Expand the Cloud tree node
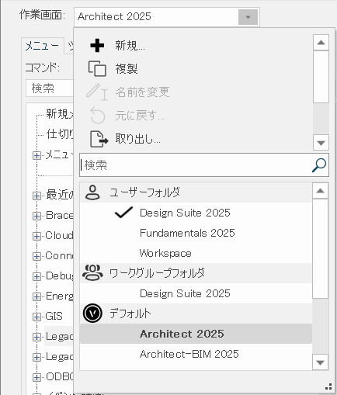This screenshot has width=337, height=395. pos(36,236)
